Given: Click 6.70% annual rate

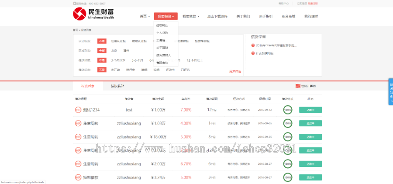Looking at the screenshot, I should pos(186,164).
